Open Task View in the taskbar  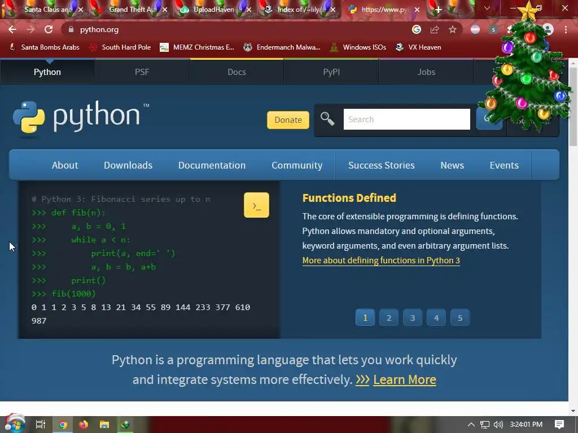click(40, 425)
